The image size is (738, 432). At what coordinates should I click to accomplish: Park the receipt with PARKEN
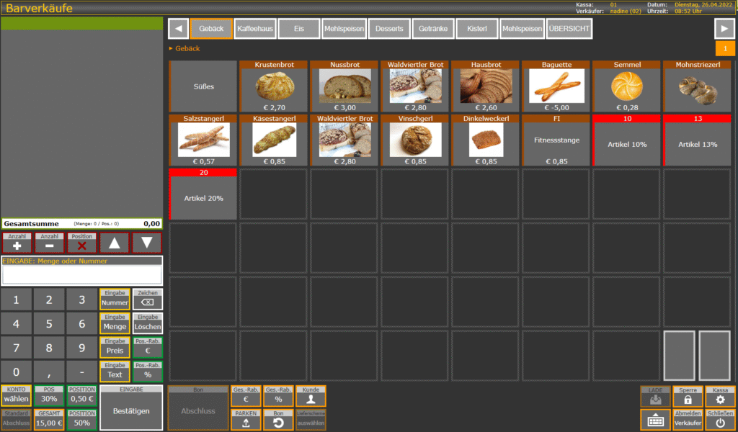pos(246,420)
